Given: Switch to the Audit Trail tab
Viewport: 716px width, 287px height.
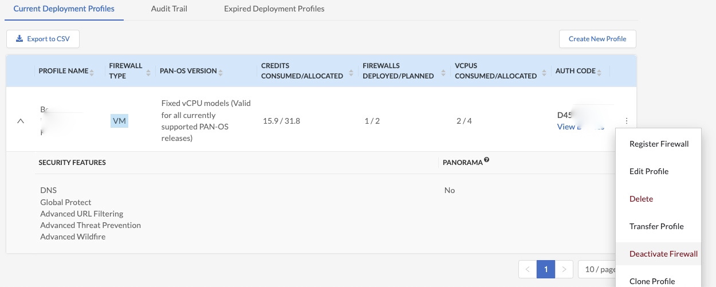Looking at the screenshot, I should tap(169, 9).
